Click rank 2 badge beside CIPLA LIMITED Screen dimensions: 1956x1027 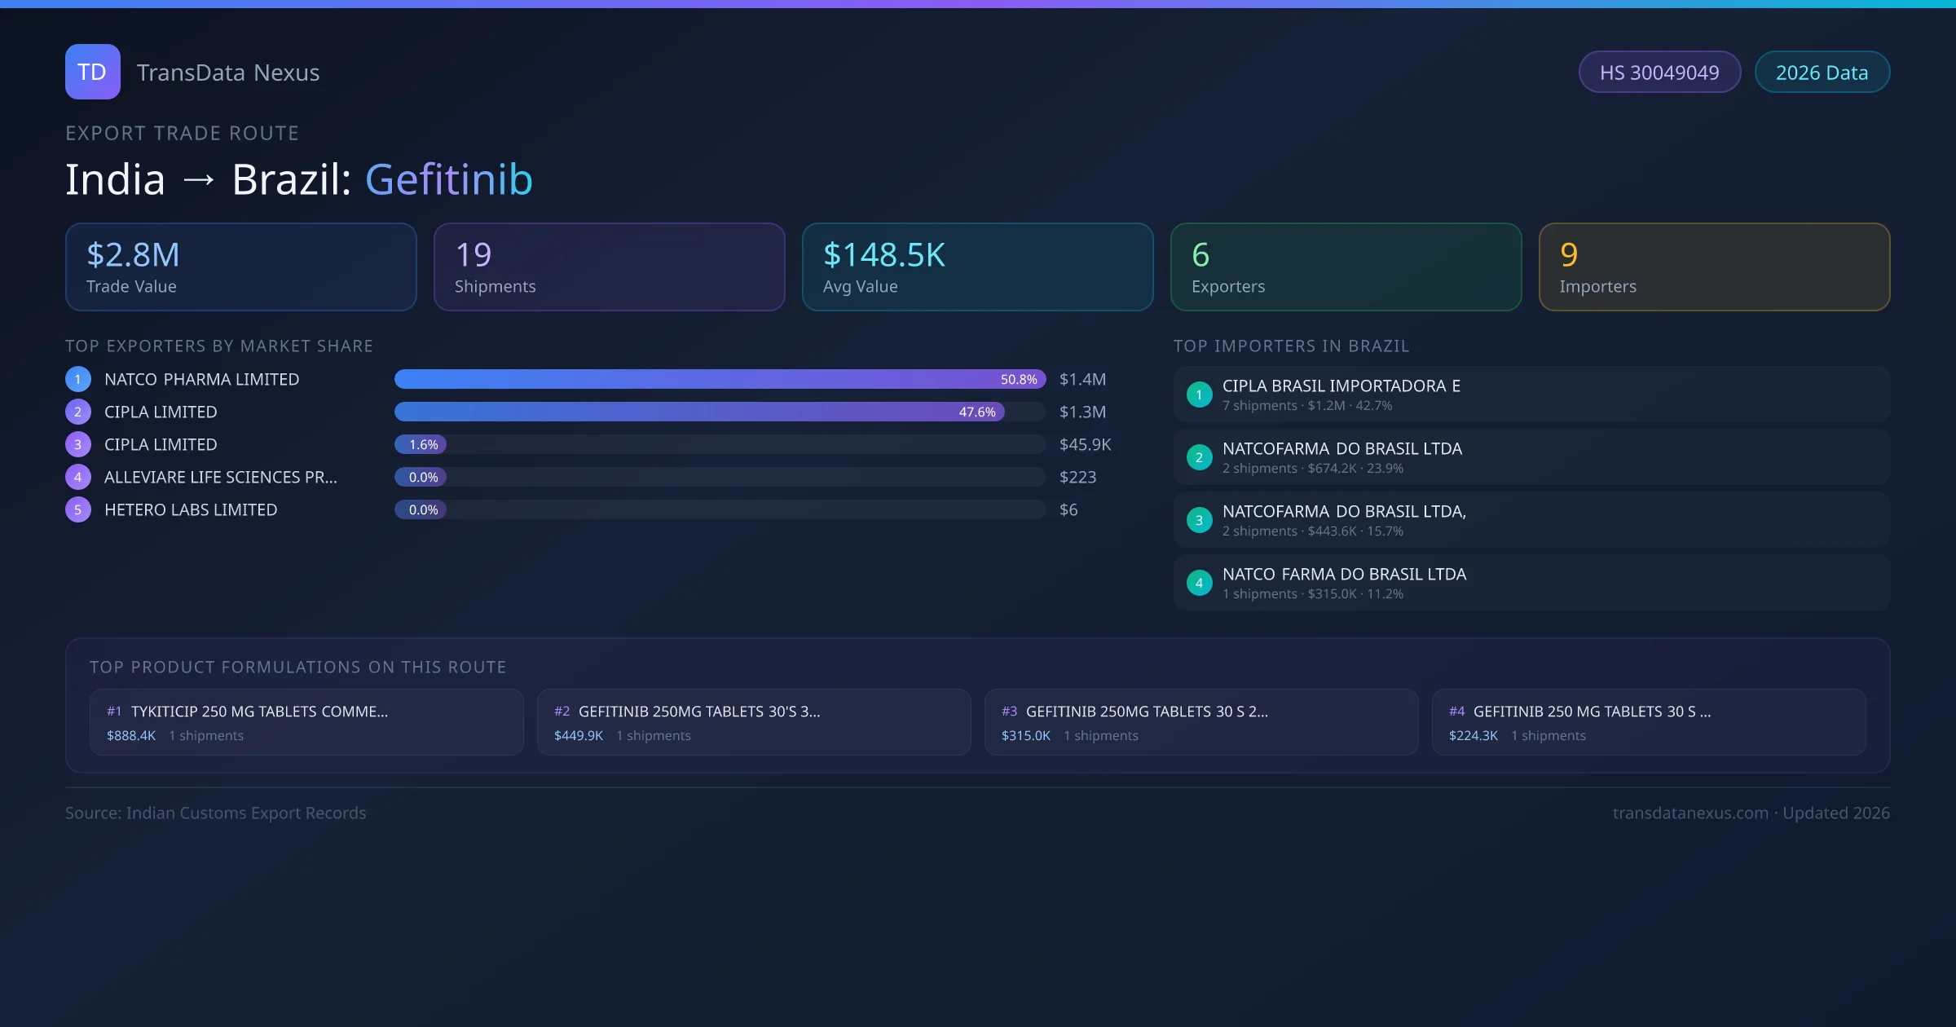tap(78, 412)
